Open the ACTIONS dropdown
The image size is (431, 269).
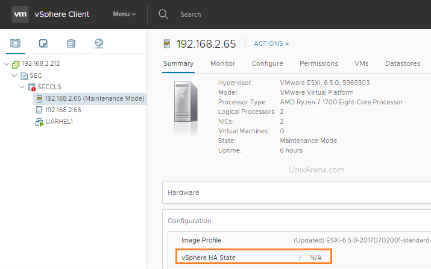click(271, 43)
